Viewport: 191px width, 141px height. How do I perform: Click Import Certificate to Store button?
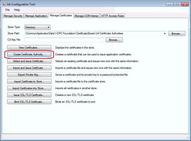pyautogui.click(x=29, y=82)
